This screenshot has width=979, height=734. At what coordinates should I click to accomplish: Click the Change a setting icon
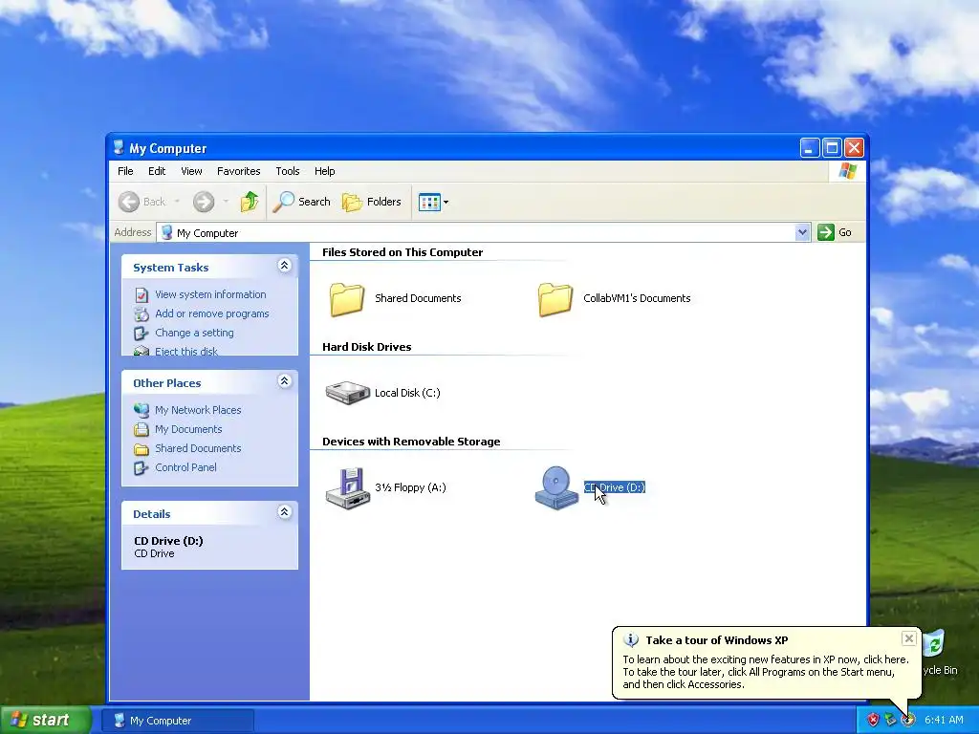pos(141,334)
